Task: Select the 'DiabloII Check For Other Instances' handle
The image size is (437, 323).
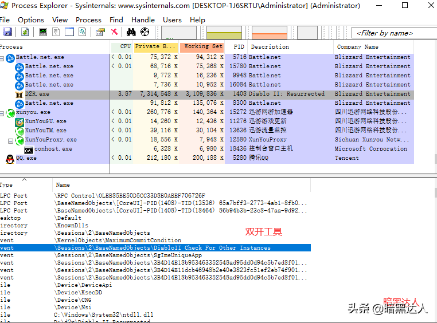Action: click(155, 248)
